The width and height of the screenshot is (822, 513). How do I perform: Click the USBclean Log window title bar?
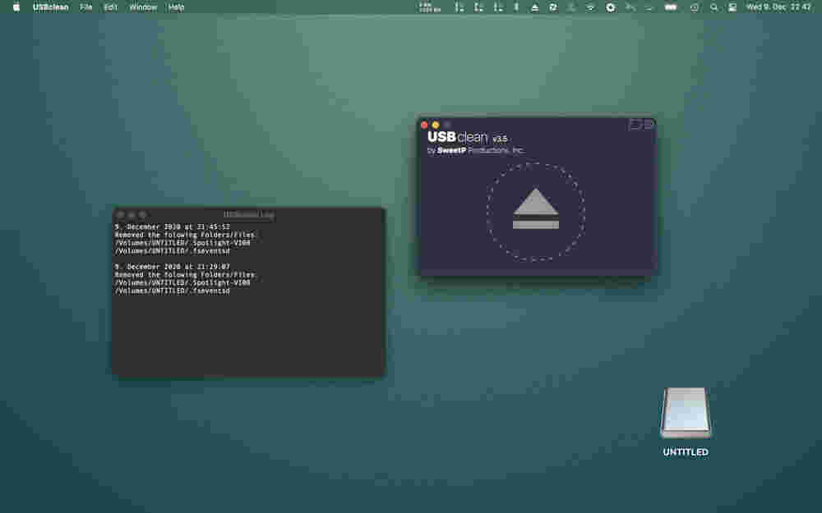[x=248, y=214]
